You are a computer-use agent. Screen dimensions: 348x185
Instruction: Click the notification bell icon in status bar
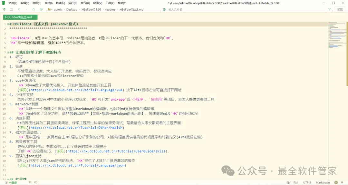pyautogui.click(x=342, y=182)
